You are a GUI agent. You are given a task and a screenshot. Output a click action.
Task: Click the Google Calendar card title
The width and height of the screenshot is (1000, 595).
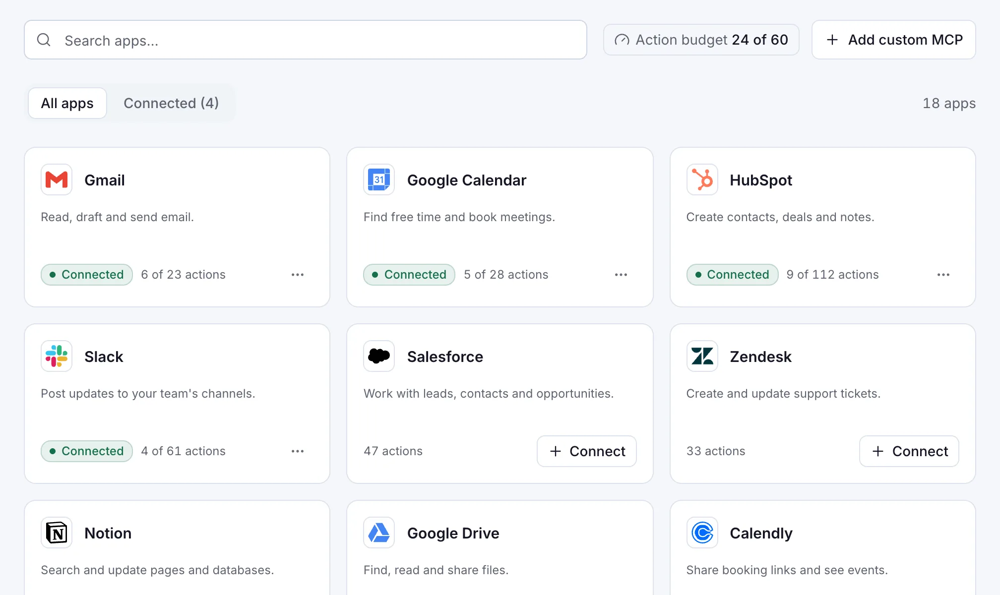point(467,180)
